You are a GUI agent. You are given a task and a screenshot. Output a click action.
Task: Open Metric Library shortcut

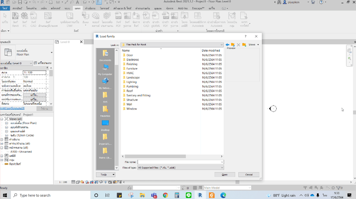105,153
